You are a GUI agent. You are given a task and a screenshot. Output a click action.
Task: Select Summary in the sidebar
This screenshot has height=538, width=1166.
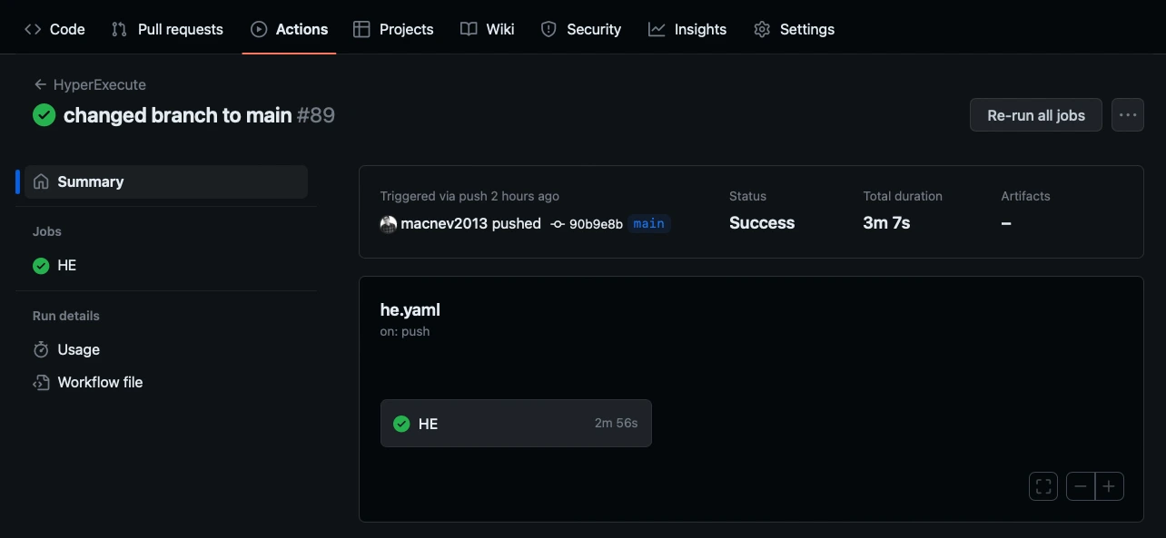click(x=90, y=181)
